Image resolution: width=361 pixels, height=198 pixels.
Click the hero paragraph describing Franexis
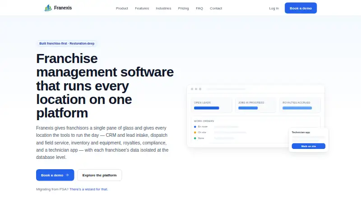[x=102, y=143]
